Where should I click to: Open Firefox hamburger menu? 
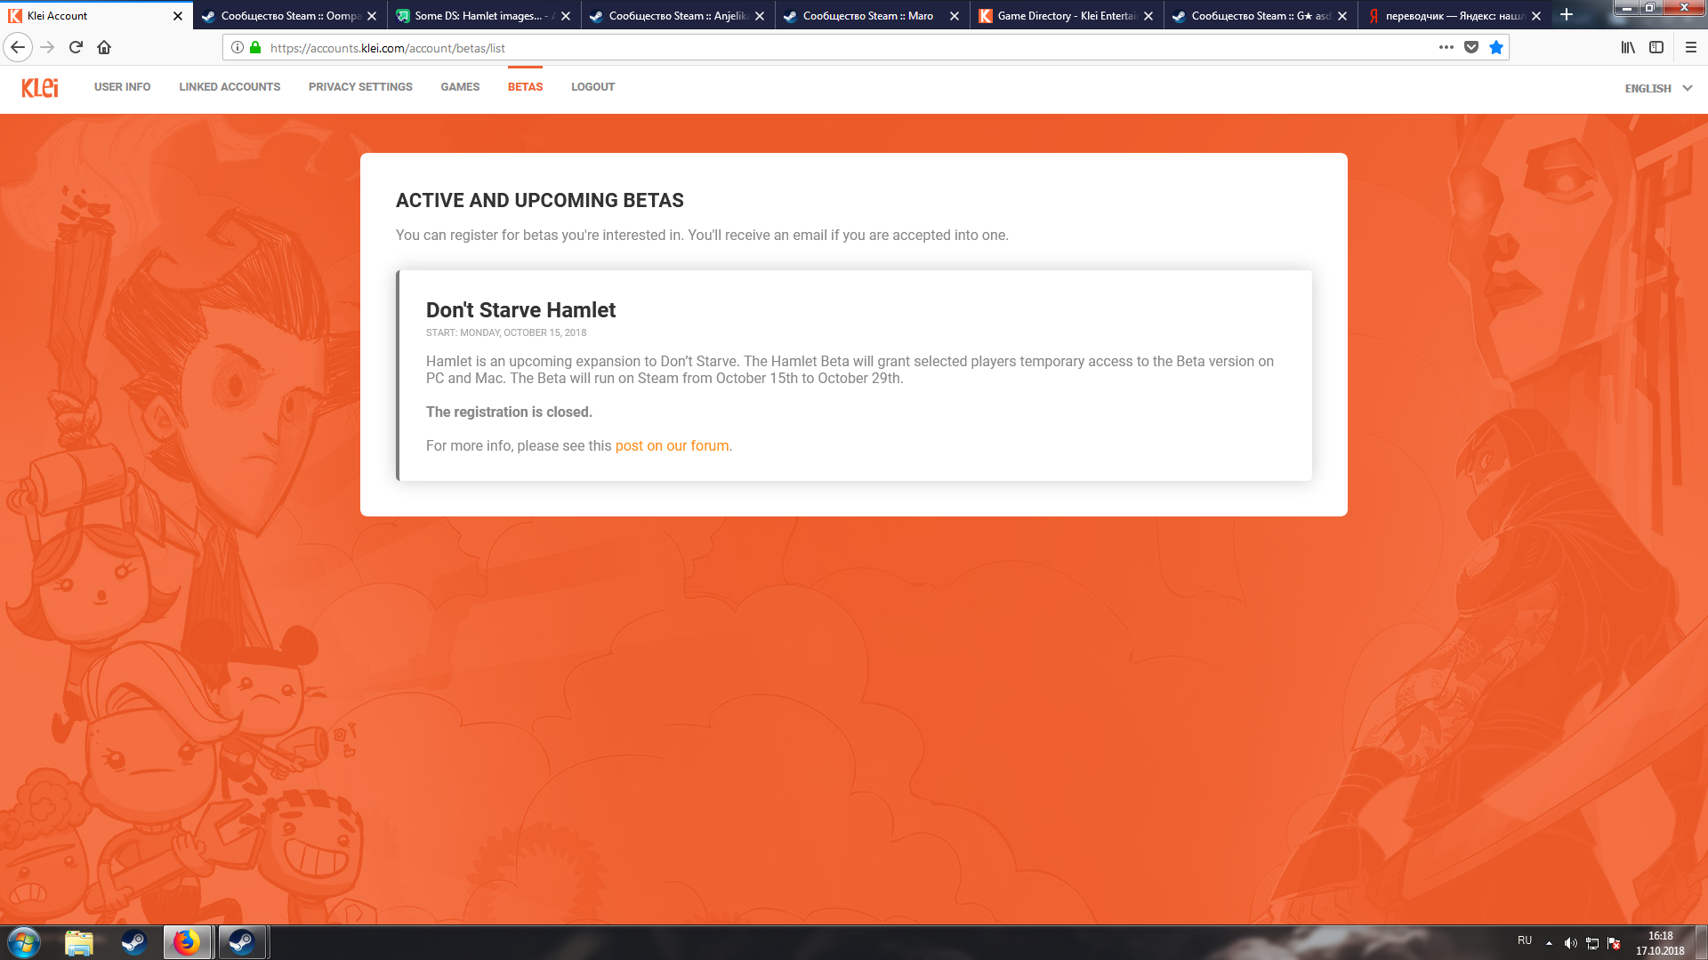pyautogui.click(x=1691, y=47)
